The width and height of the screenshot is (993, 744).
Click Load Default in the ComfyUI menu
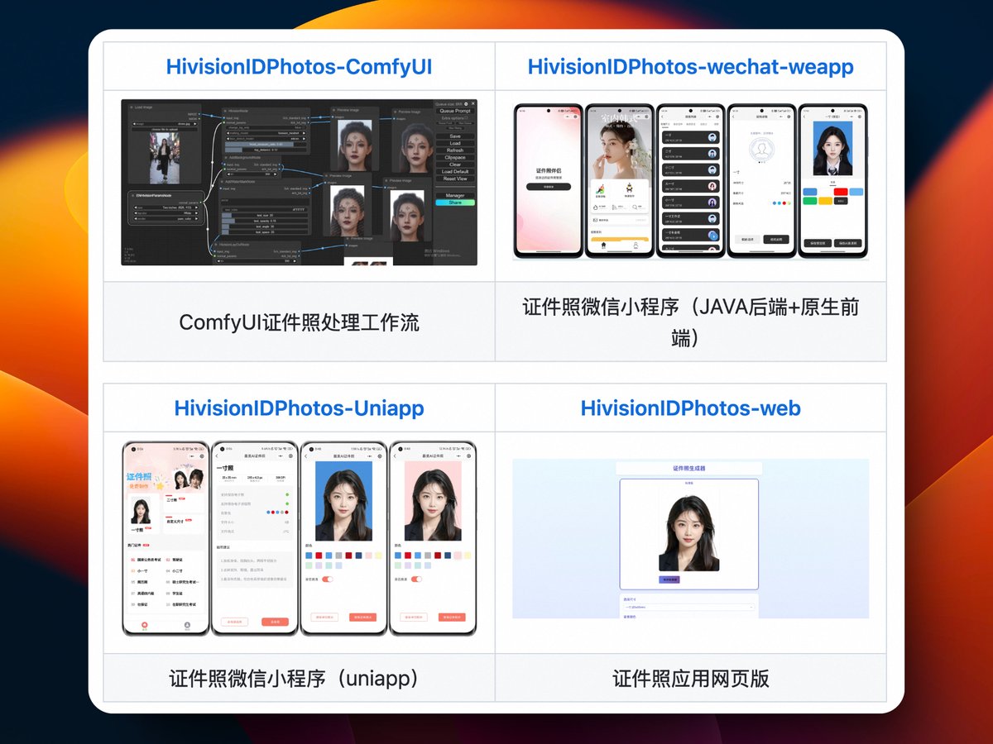click(455, 171)
